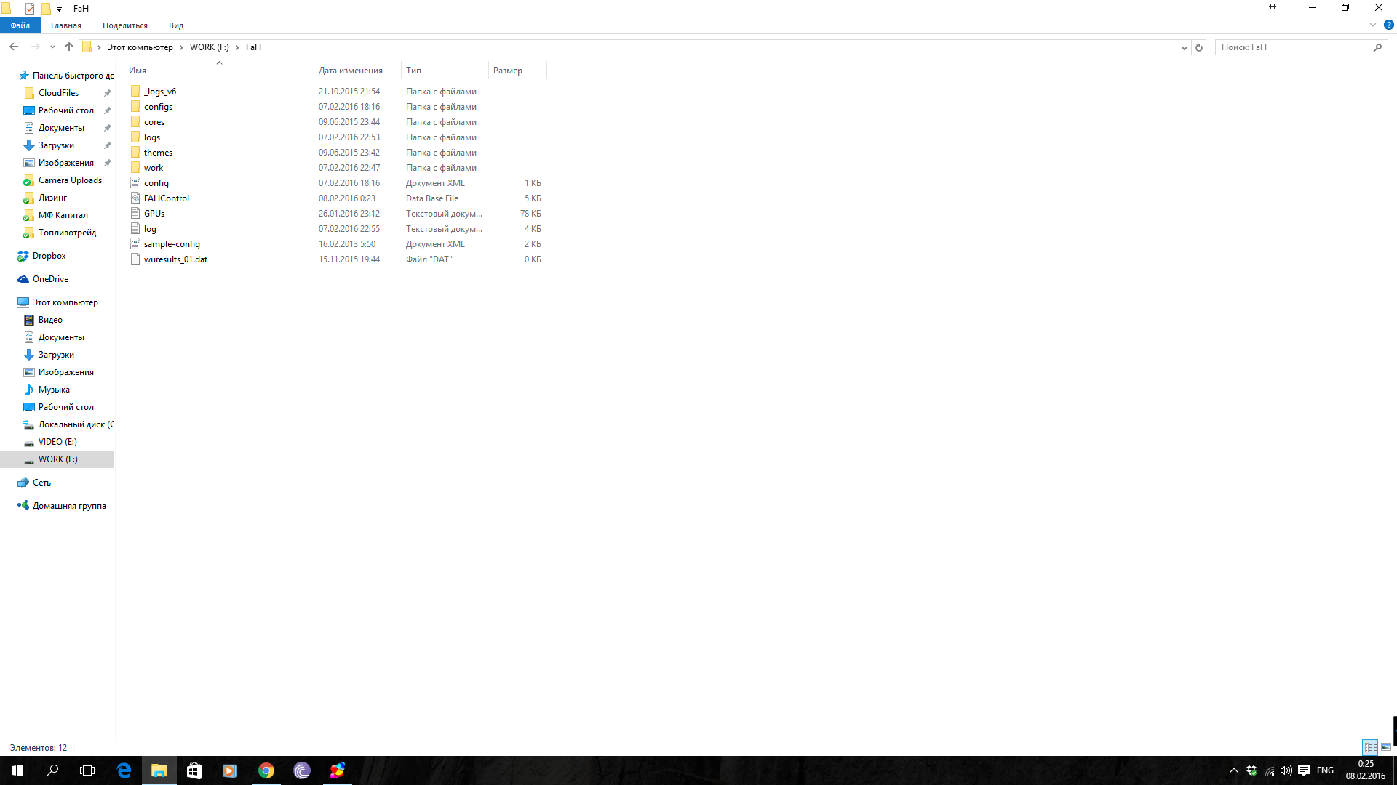Open the Chrome taskbar icon
Image resolution: width=1397 pixels, height=785 pixels.
(x=266, y=770)
